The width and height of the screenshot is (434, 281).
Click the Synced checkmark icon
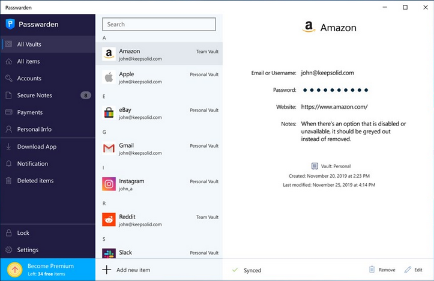click(235, 270)
